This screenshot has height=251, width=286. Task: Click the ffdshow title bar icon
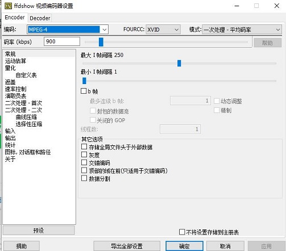8,6
